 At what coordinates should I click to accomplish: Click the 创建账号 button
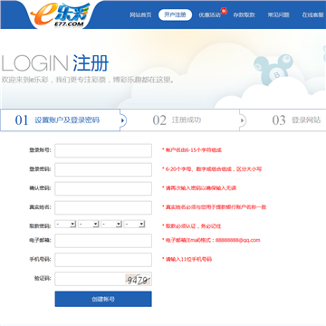click(x=103, y=299)
